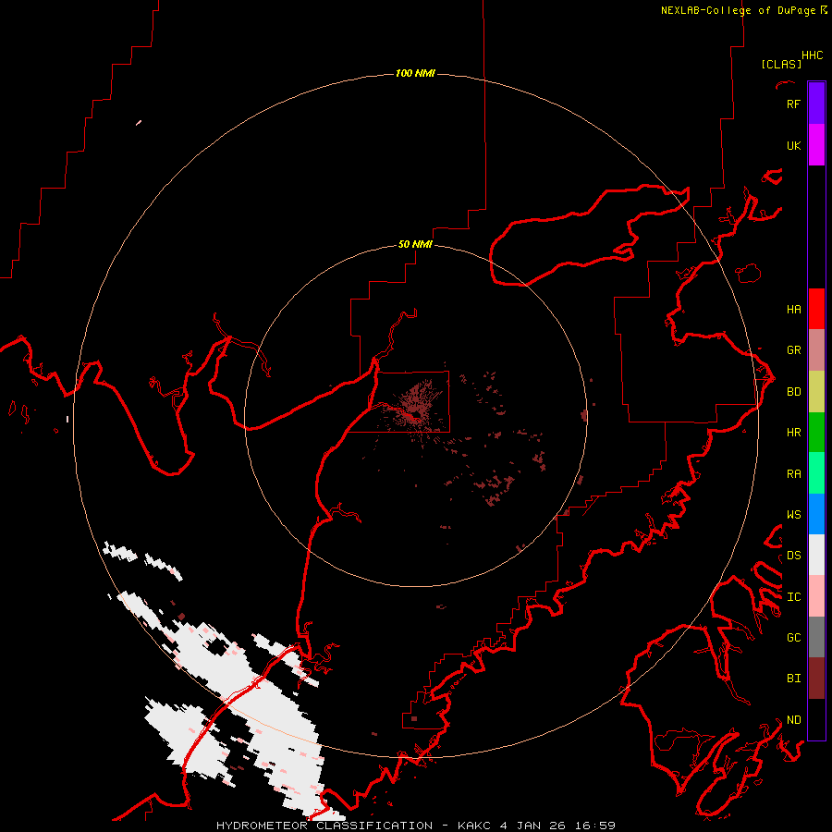The height and width of the screenshot is (832, 832).
Task: Click the DS legend label
Action: click(x=793, y=556)
